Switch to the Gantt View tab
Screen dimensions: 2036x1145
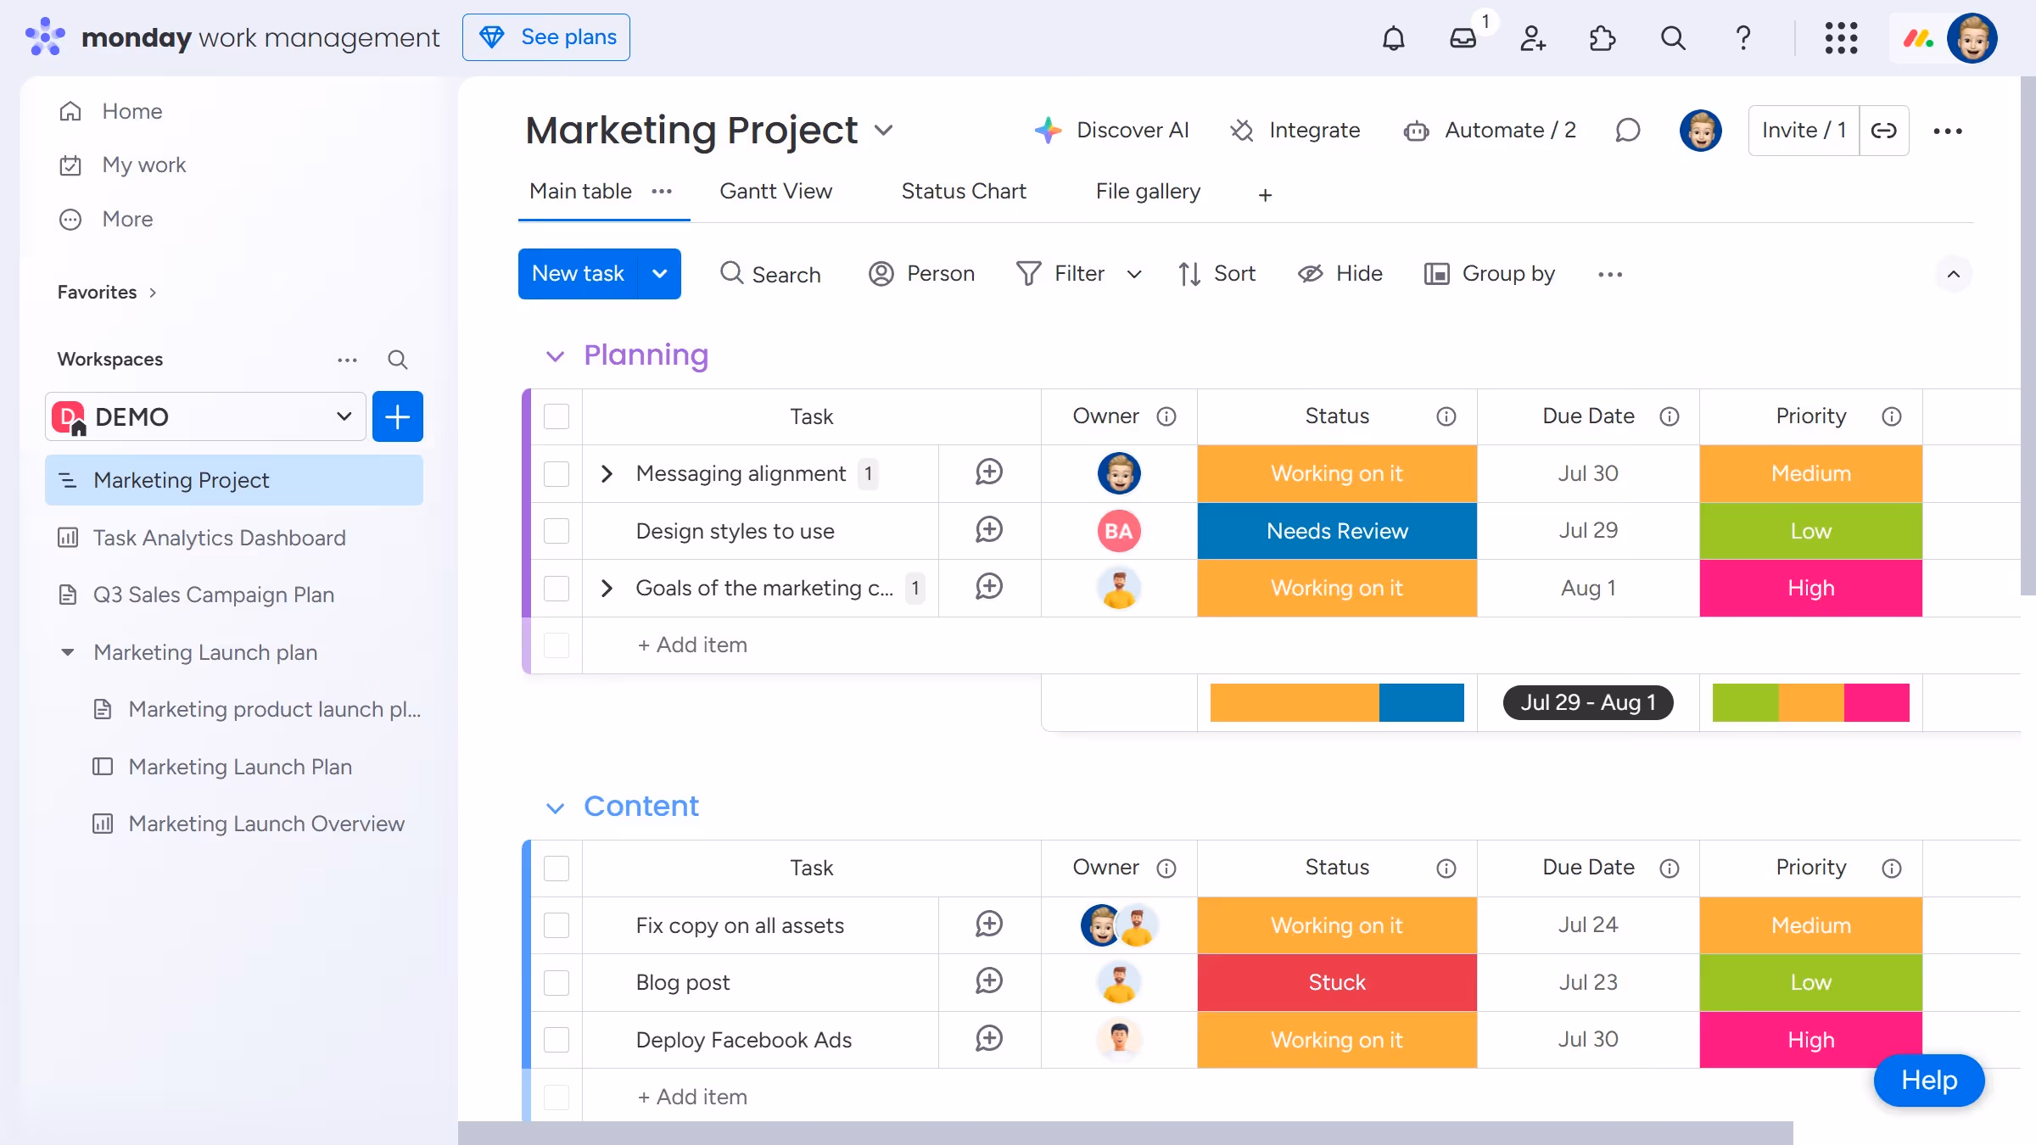(775, 192)
